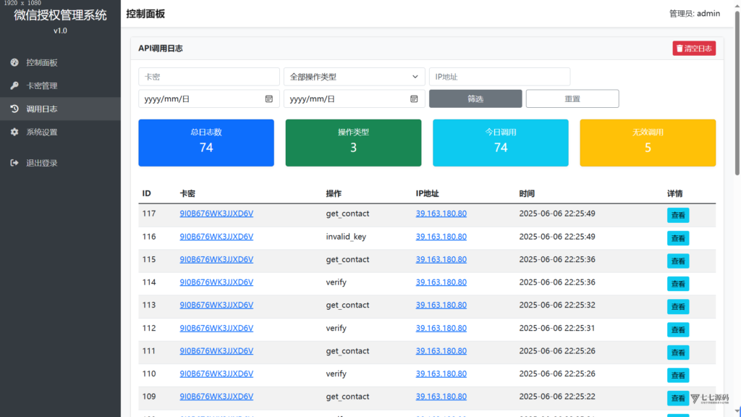
Task: Click the page vertical scrollbar thumb
Action: (737, 92)
